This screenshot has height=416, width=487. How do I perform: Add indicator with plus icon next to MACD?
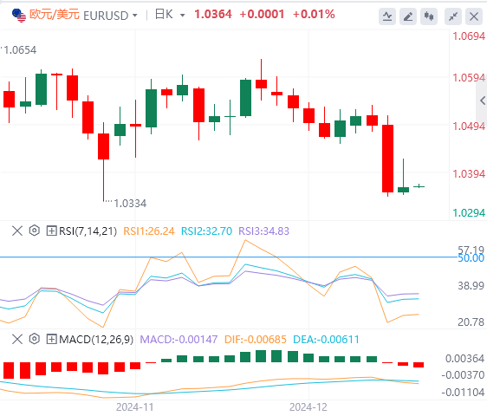(51, 339)
